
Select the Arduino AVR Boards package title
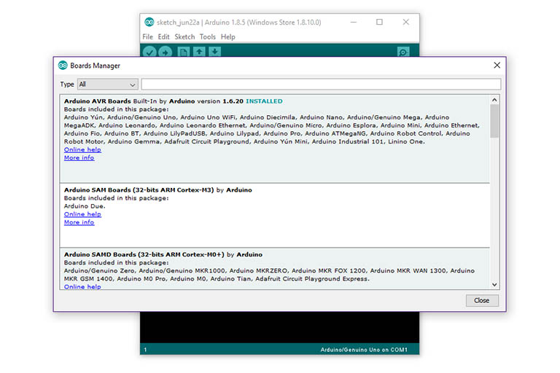[98, 101]
